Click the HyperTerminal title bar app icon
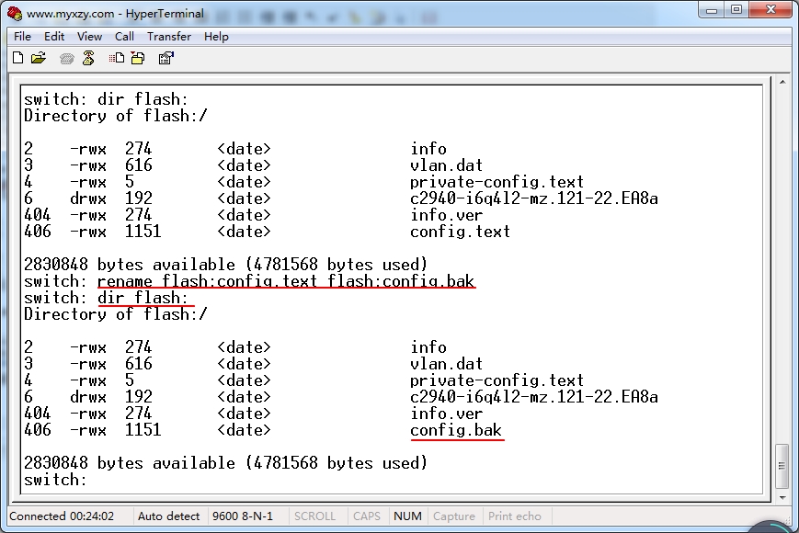Viewport: 799px width, 533px height. click(x=15, y=13)
